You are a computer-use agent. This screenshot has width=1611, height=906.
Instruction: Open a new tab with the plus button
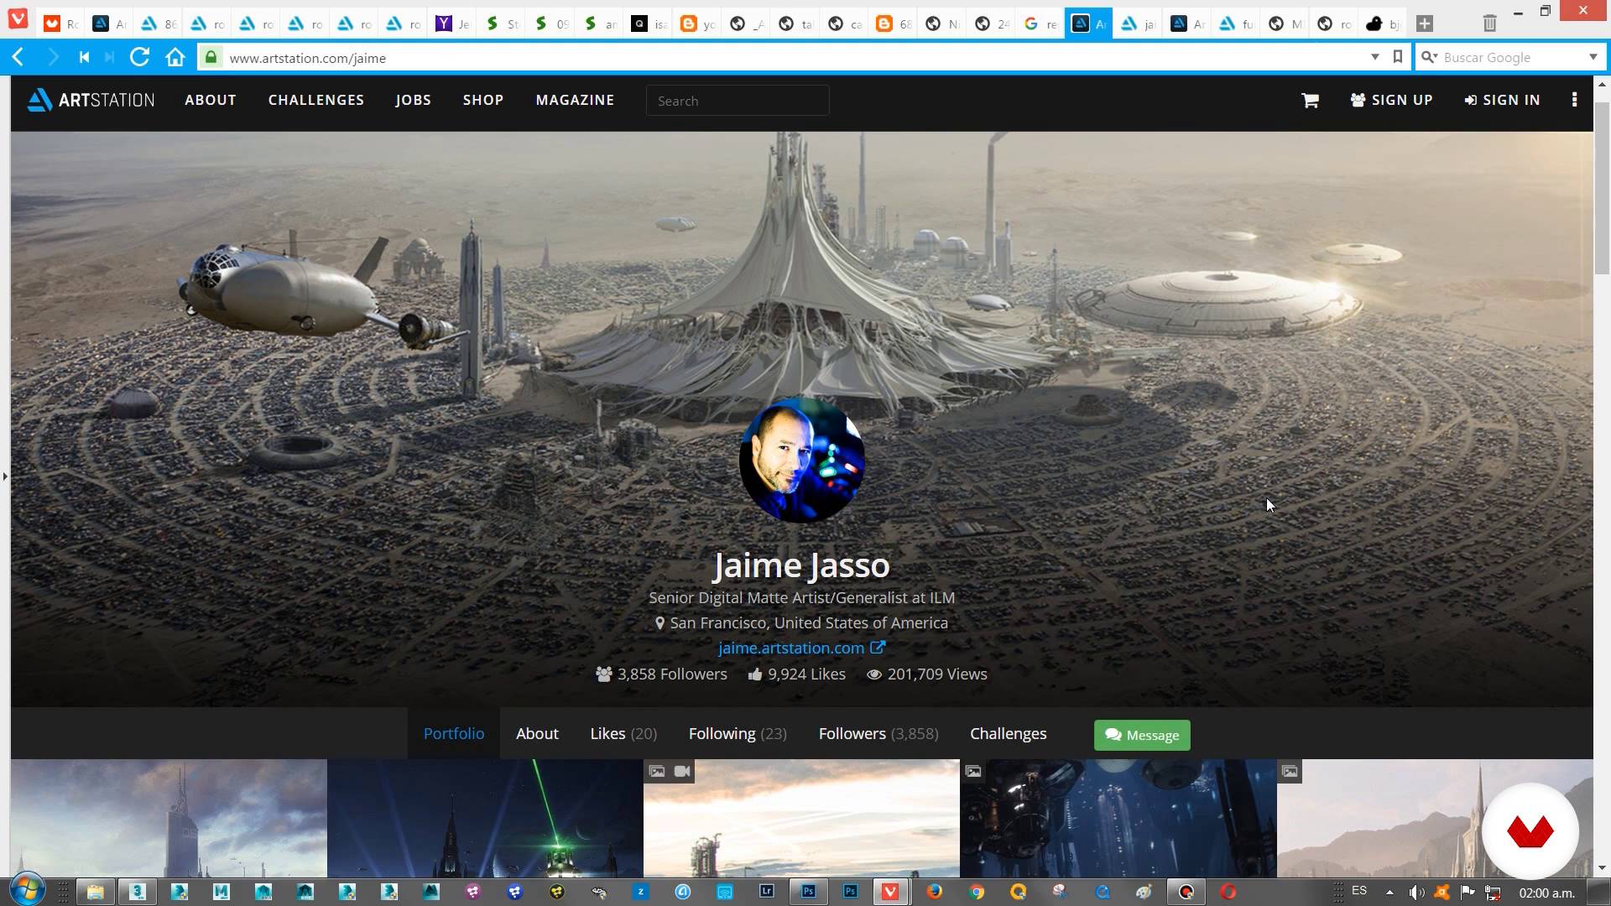click(1424, 23)
